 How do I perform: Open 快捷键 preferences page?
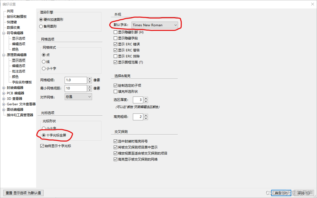pyautogui.click(x=12, y=22)
